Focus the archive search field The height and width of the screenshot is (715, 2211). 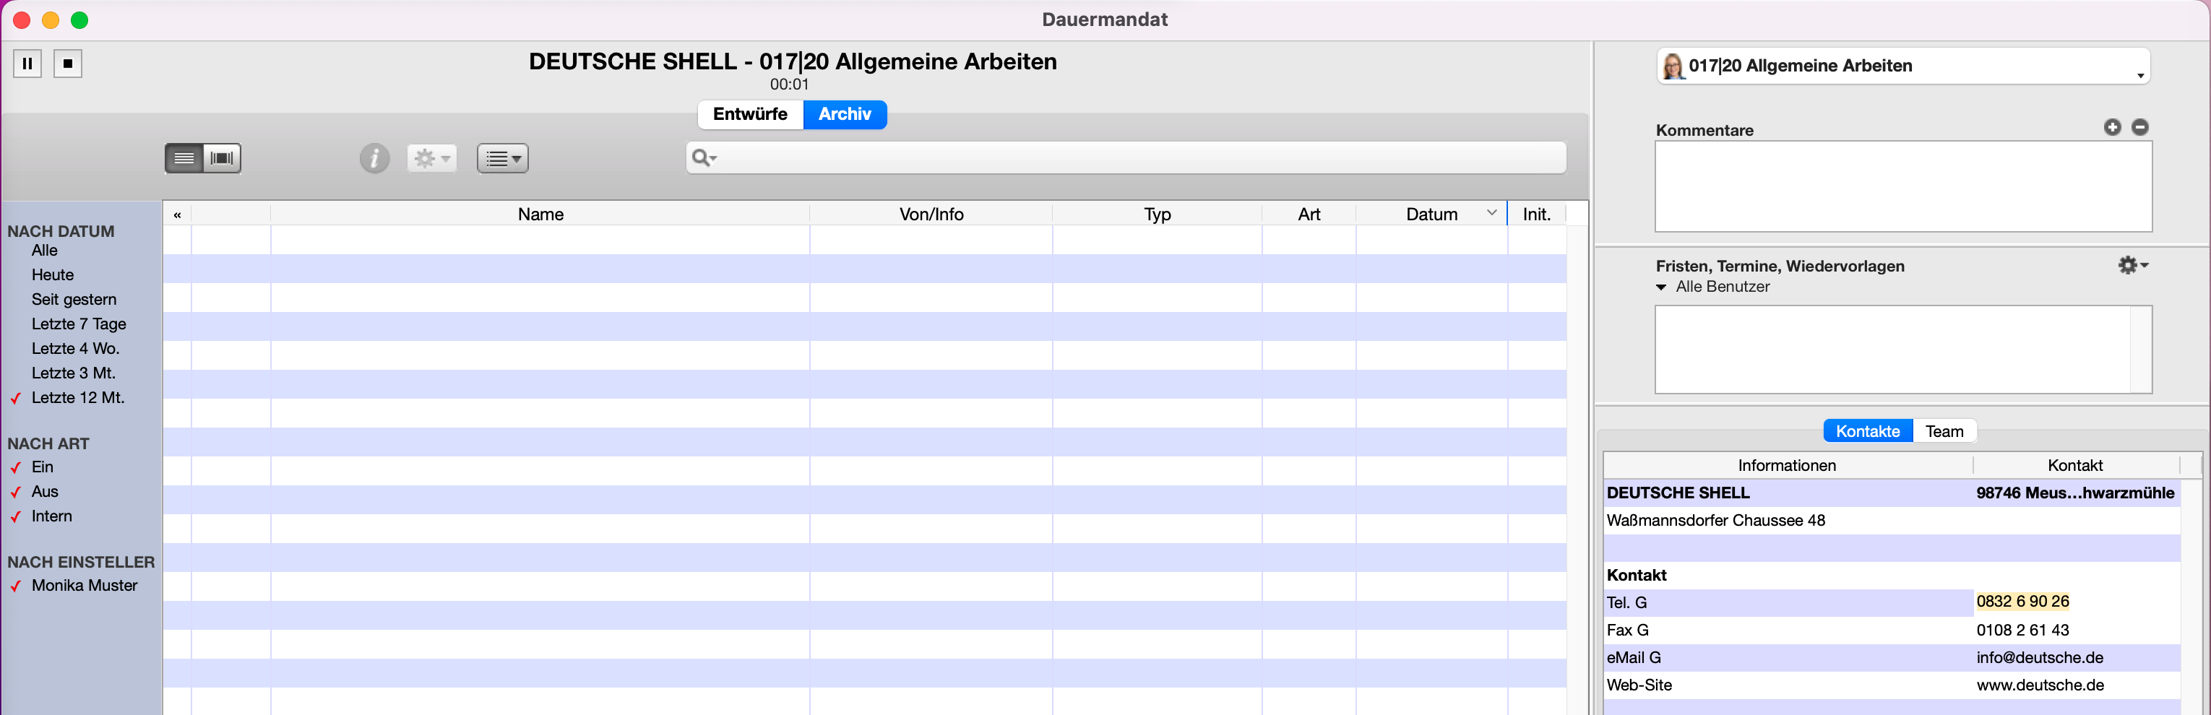pos(1126,158)
